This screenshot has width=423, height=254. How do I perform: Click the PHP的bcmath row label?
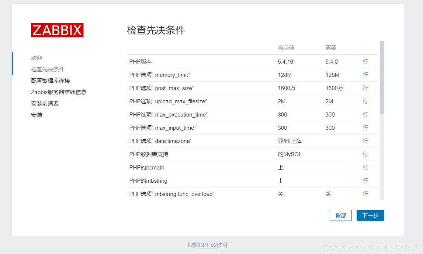147,168
